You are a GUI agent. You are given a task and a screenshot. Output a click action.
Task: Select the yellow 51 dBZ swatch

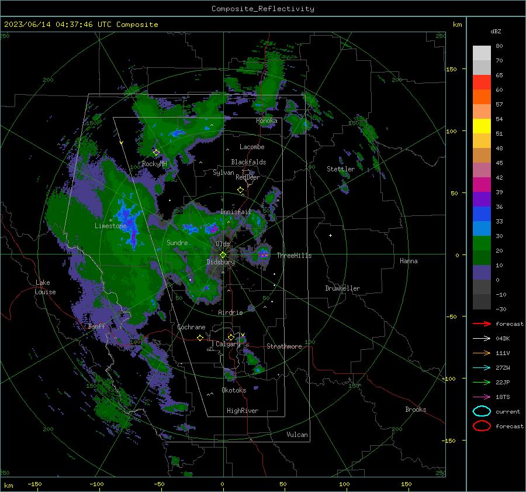point(482,126)
